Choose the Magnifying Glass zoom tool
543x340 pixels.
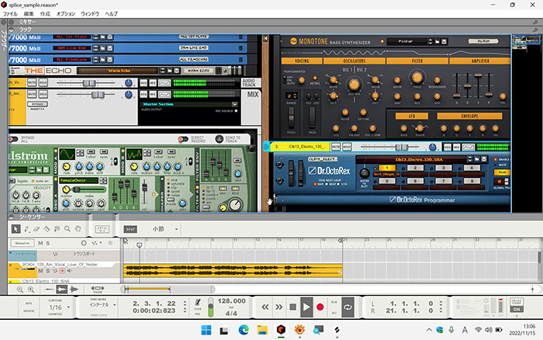coord(66,229)
